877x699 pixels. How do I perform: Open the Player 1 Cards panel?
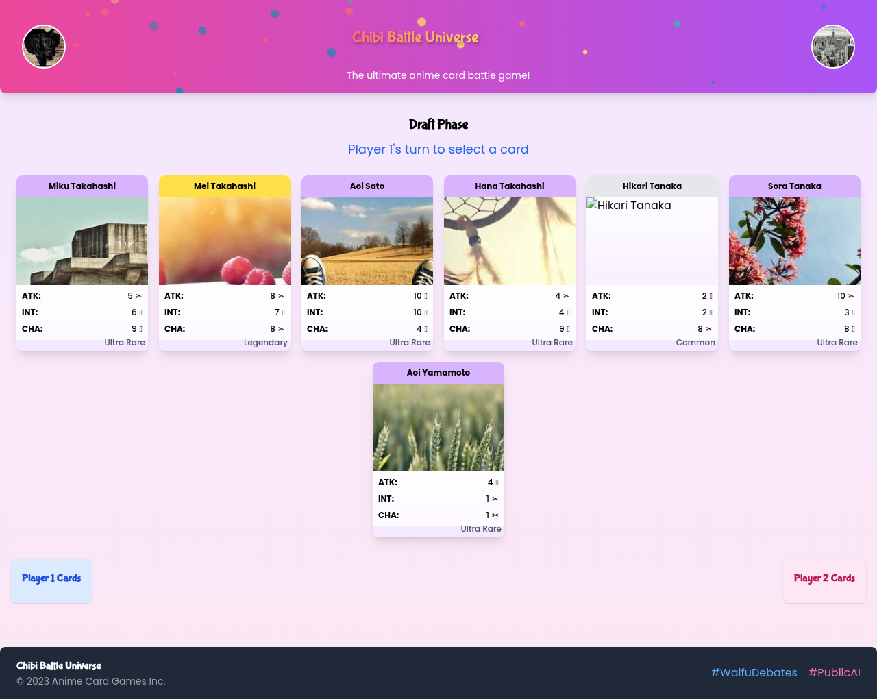click(51, 579)
